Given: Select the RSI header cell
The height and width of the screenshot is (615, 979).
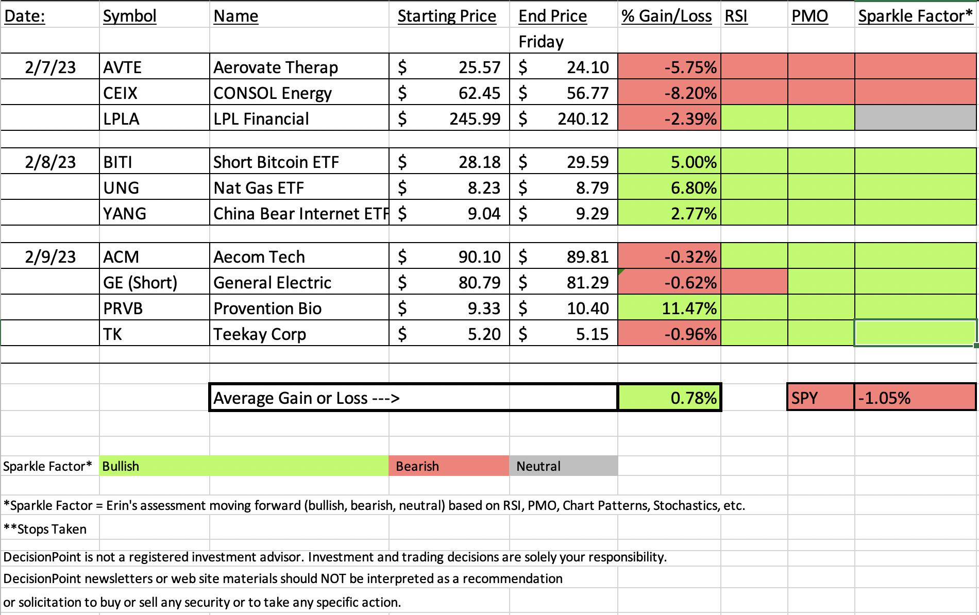Looking at the screenshot, I should (x=754, y=15).
